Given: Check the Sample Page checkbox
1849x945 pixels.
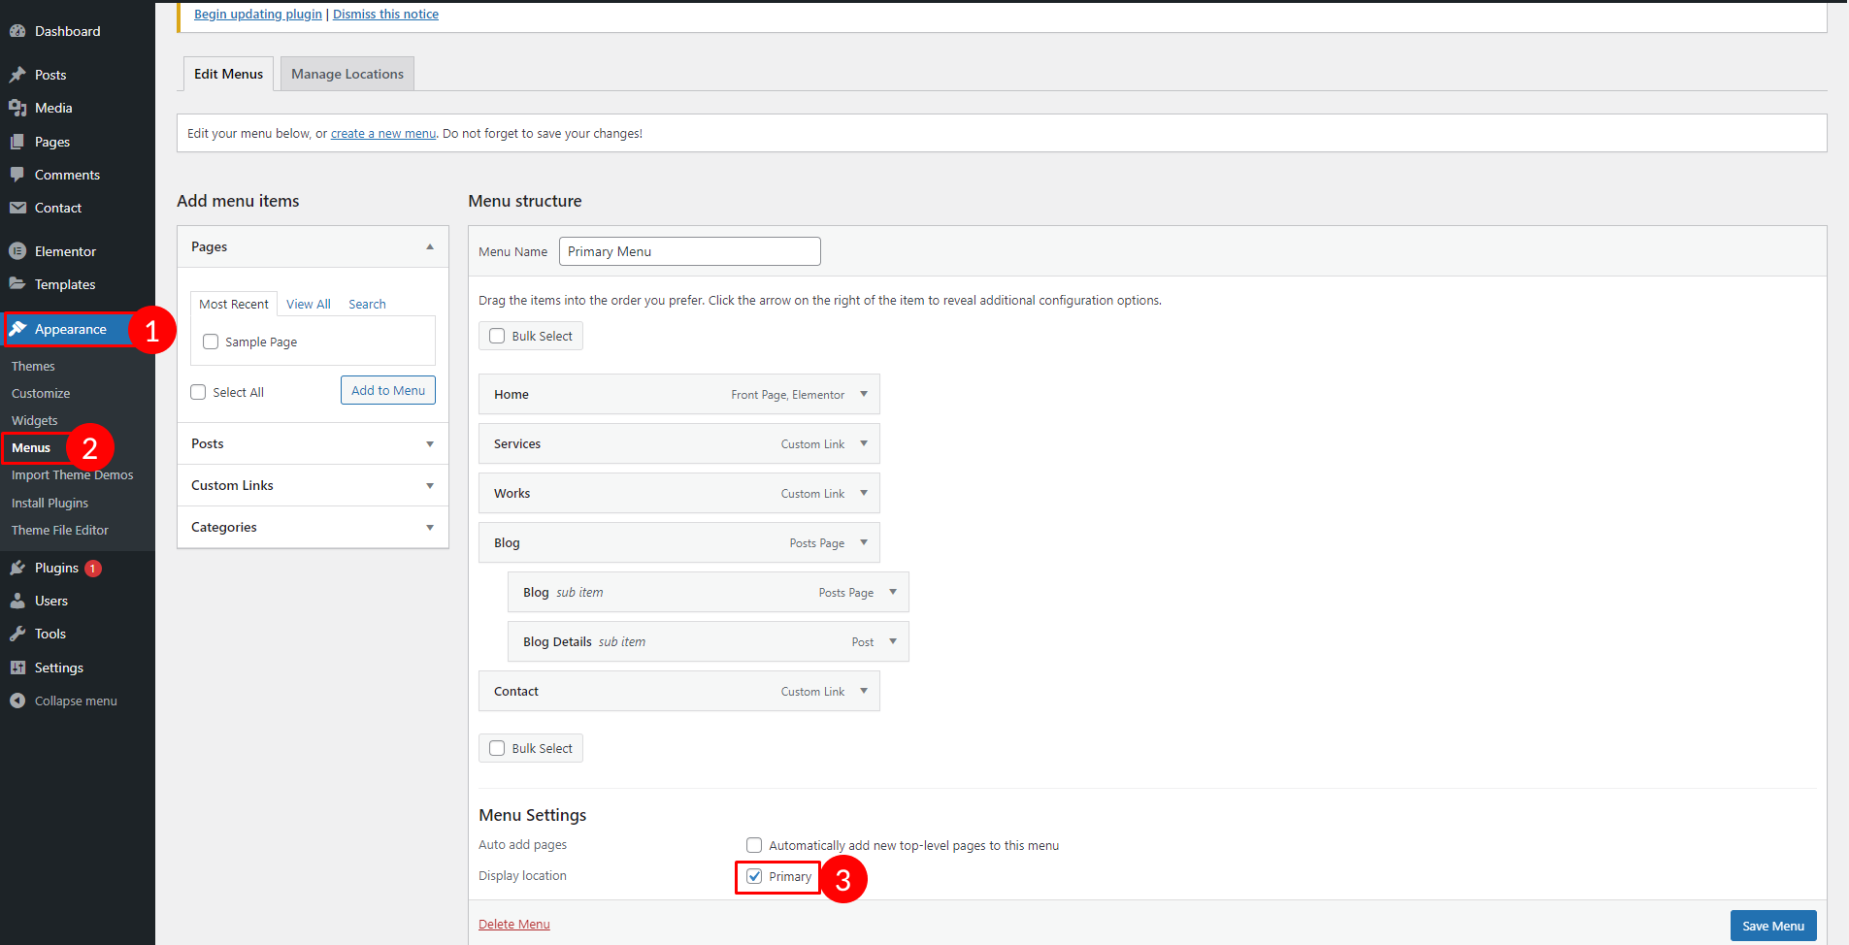Looking at the screenshot, I should 211,342.
